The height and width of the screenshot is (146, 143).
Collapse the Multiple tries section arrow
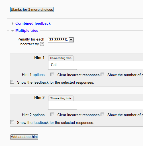tap(13, 31)
